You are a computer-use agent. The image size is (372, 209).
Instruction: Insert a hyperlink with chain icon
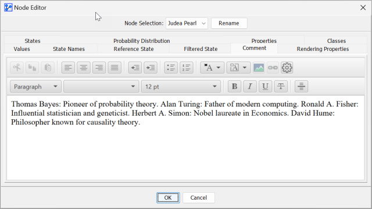(273, 68)
